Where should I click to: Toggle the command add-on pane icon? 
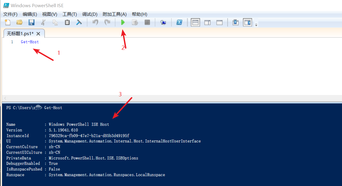(248, 22)
